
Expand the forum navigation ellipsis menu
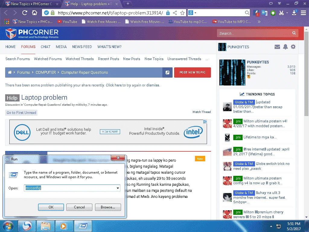207,59
